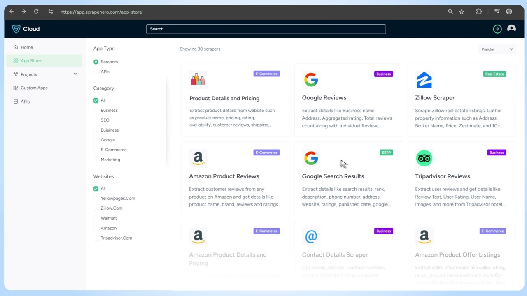Open Product Details and Pricing scraper

tap(224, 98)
